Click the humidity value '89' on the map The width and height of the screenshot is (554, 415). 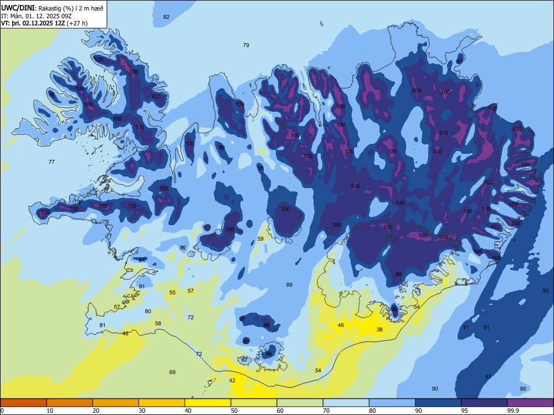[x=289, y=285]
